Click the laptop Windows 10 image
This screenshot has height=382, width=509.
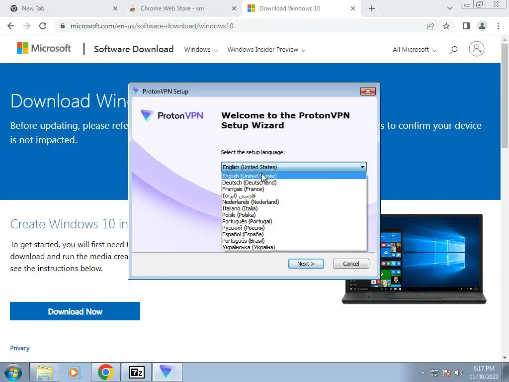tap(414, 259)
